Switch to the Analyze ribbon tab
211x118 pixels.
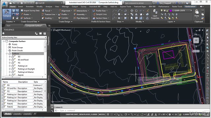coord(49,7)
